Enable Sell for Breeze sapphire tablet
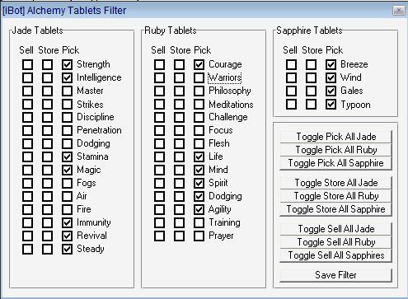408x299 pixels. point(291,64)
